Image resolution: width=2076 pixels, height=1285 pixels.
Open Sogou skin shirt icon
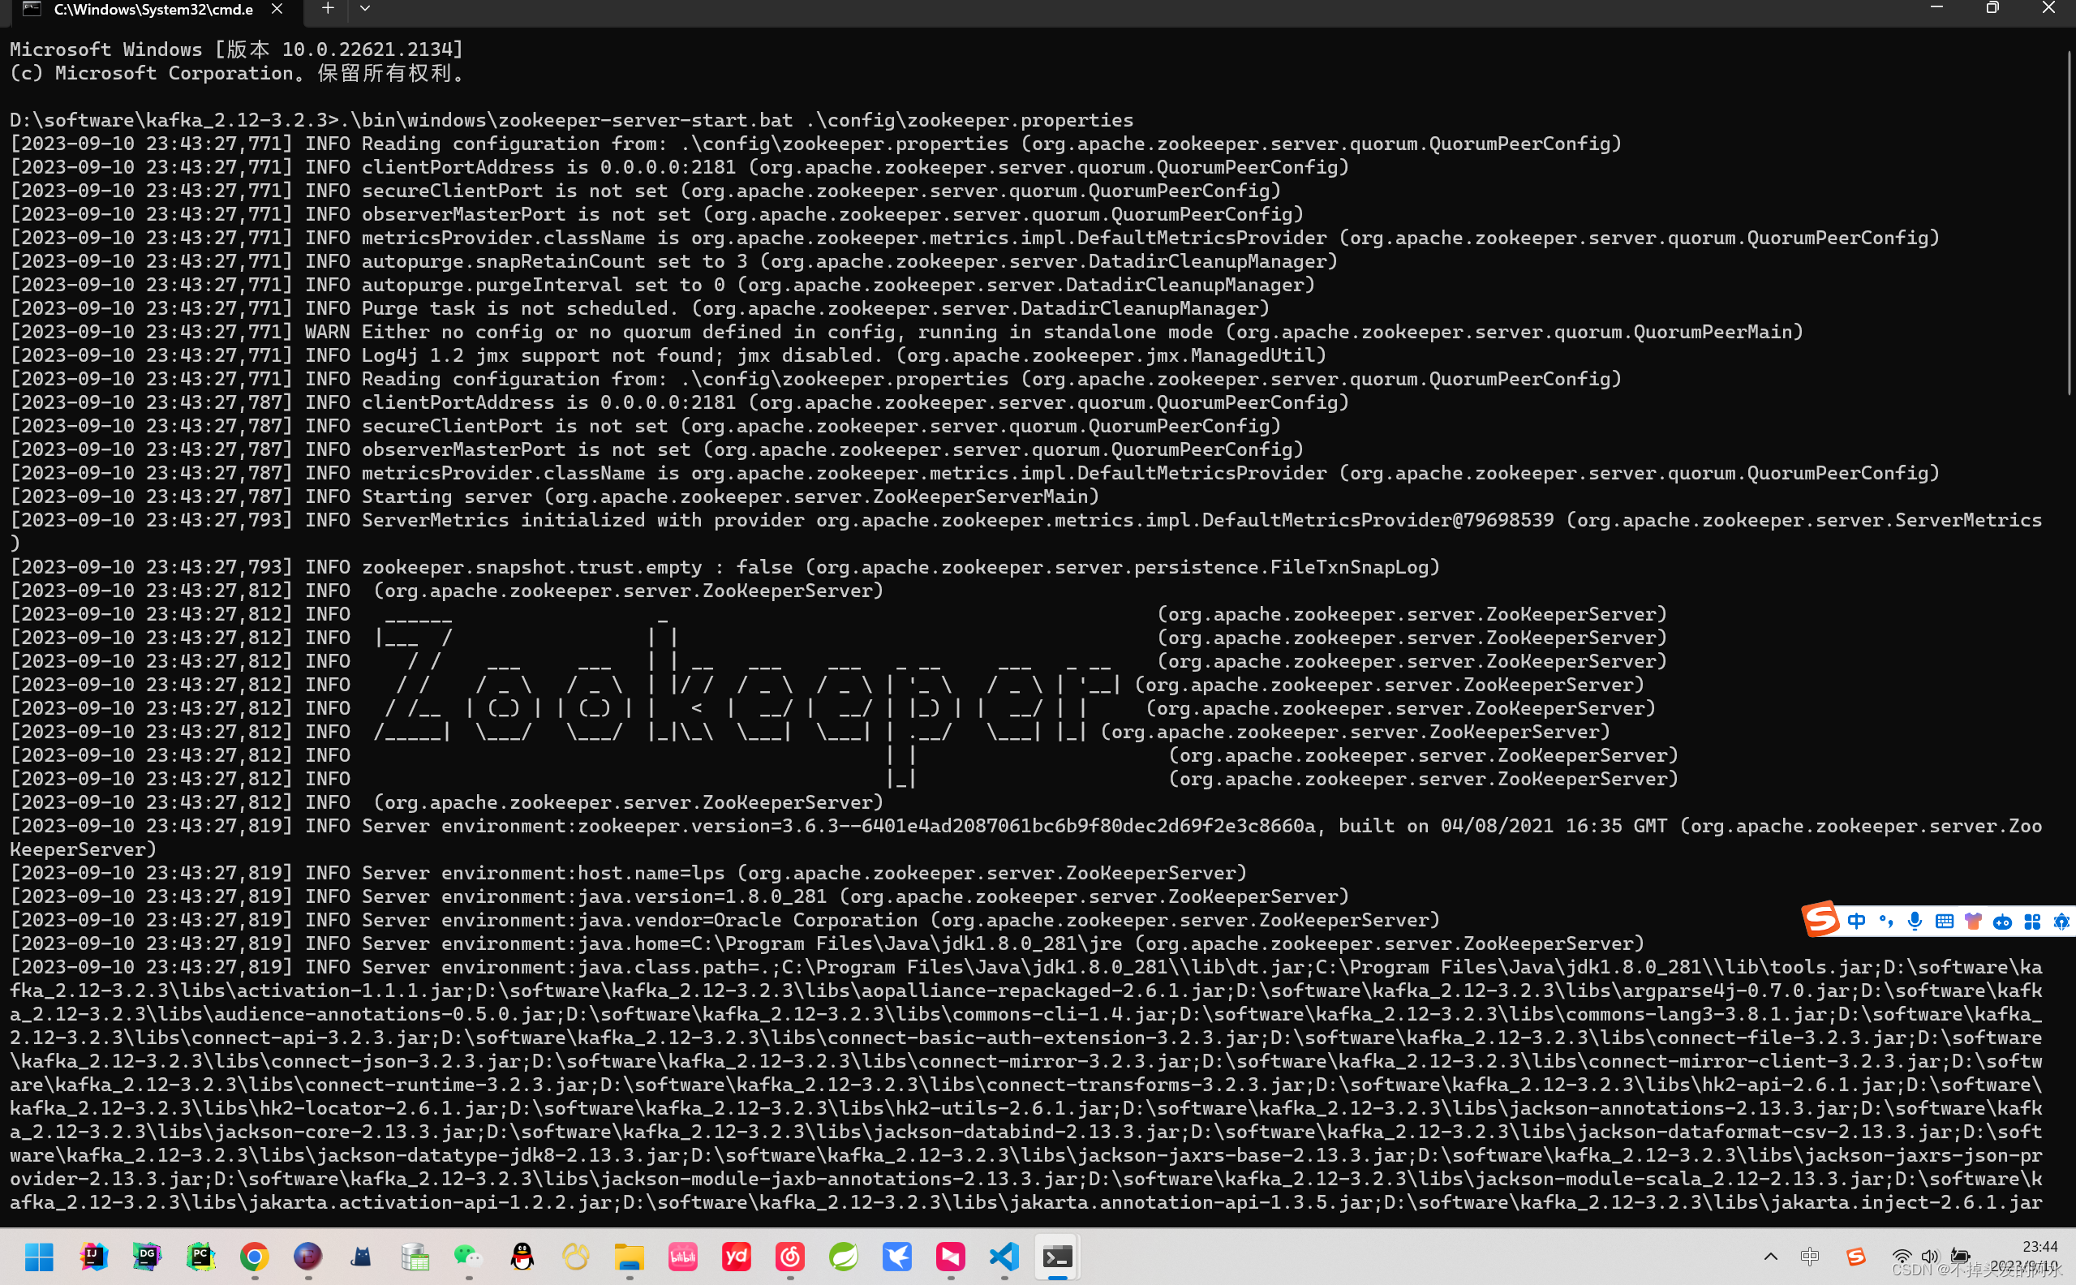1973,922
